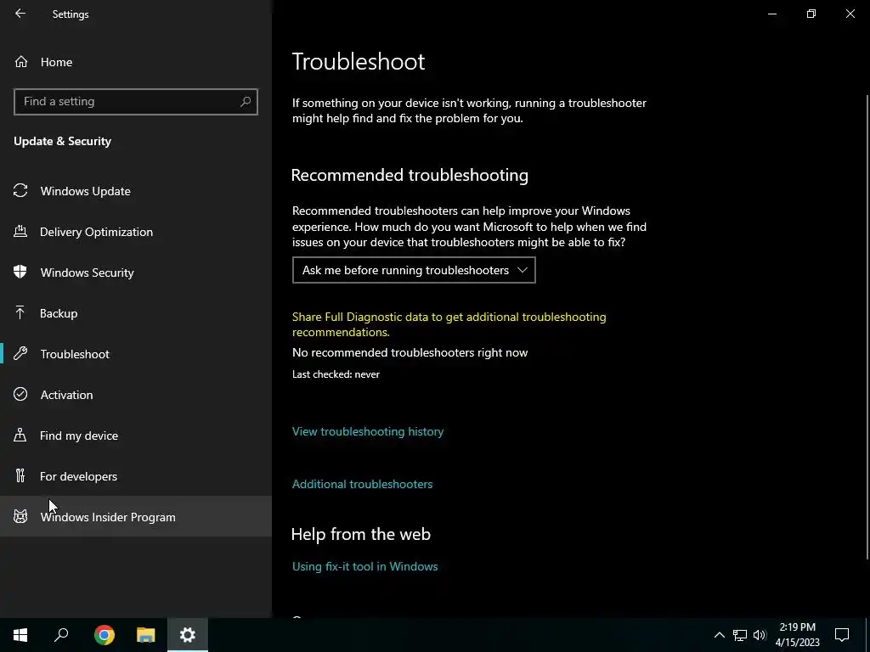Click the Delivery Optimization icon
The width and height of the screenshot is (870, 652).
click(20, 231)
